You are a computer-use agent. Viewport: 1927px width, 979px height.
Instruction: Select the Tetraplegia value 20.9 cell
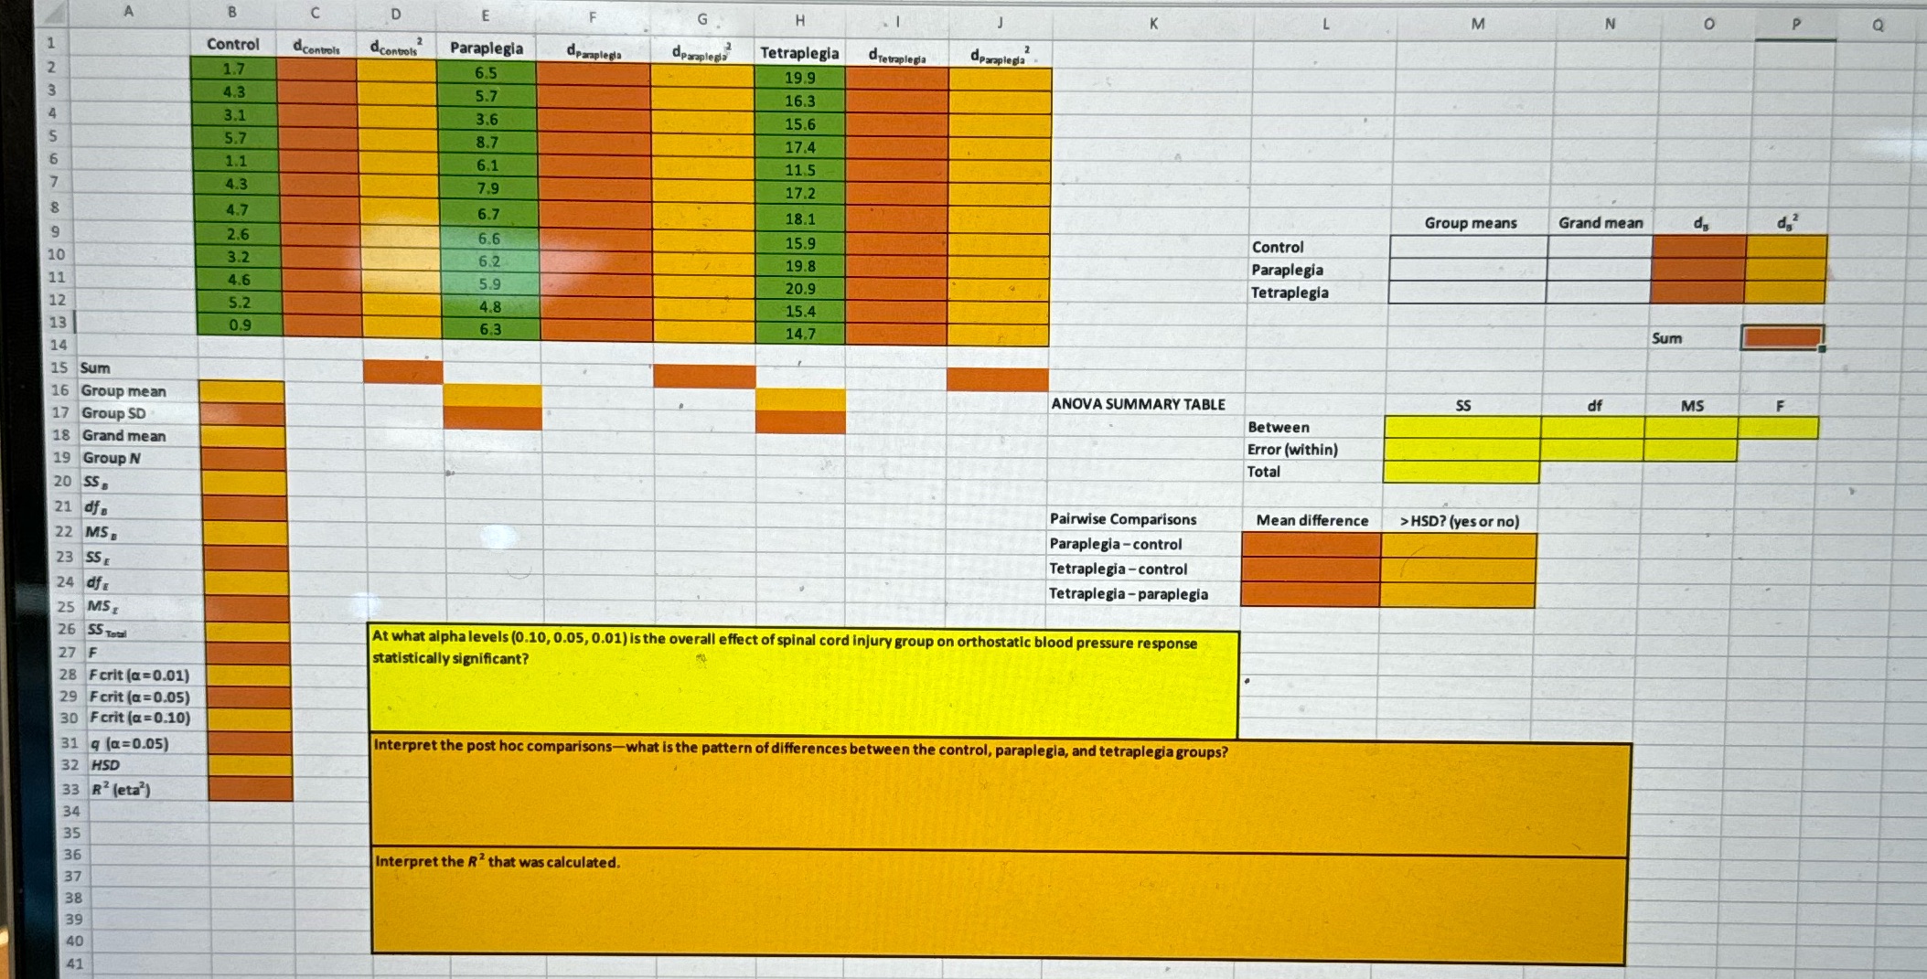point(800,288)
